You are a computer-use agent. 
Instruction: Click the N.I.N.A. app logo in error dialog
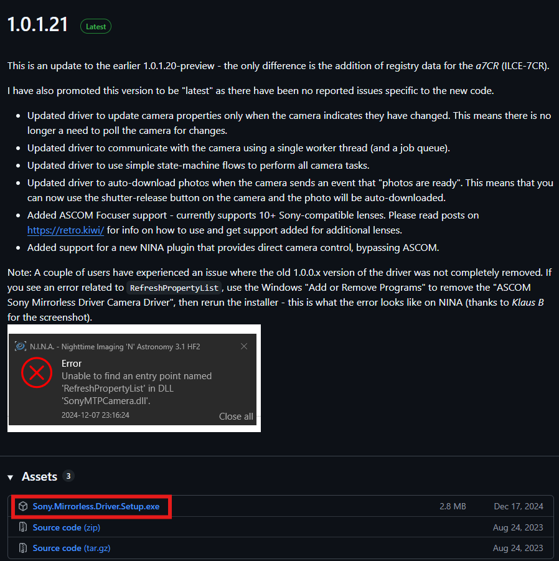21,346
